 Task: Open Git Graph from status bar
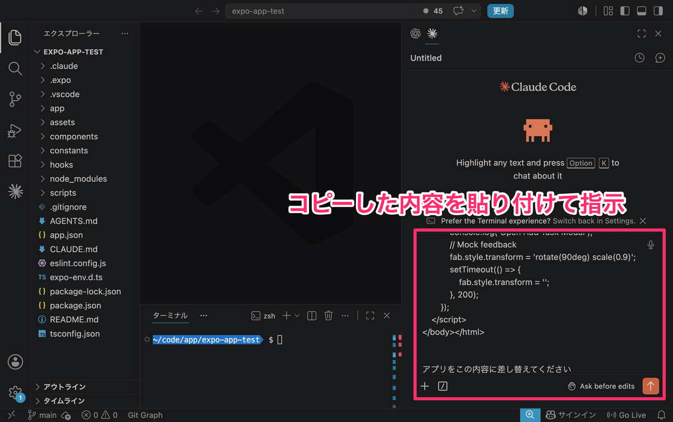pyautogui.click(x=145, y=415)
